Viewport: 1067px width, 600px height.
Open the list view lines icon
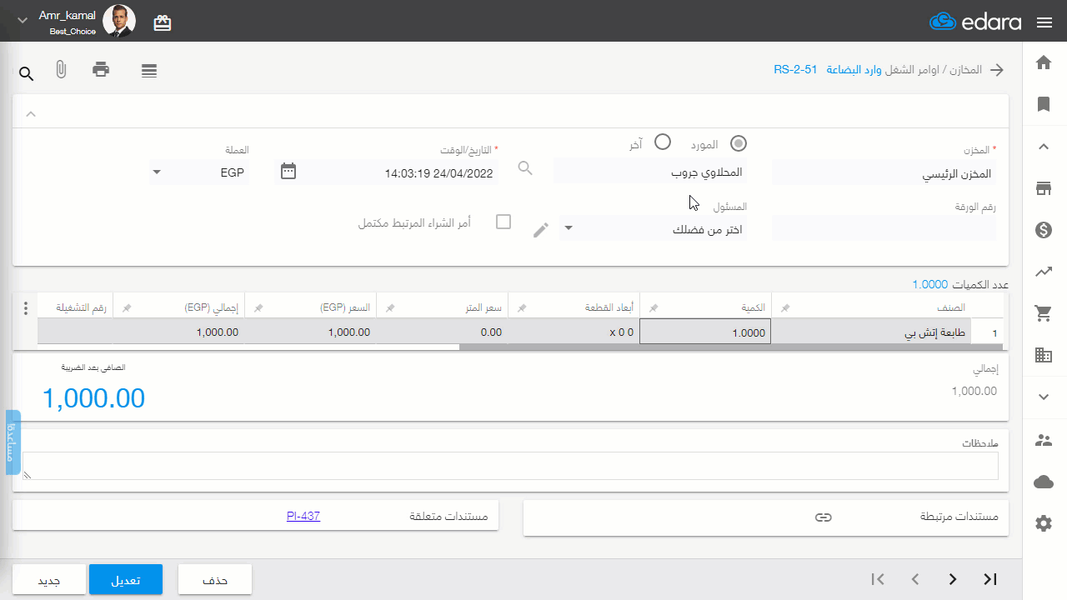pos(149,71)
